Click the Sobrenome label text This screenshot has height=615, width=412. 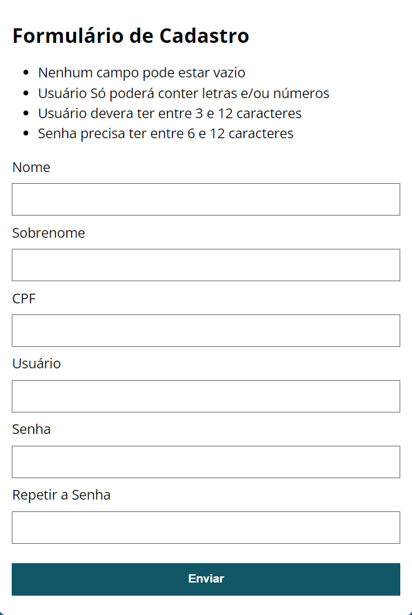pyautogui.click(x=48, y=233)
